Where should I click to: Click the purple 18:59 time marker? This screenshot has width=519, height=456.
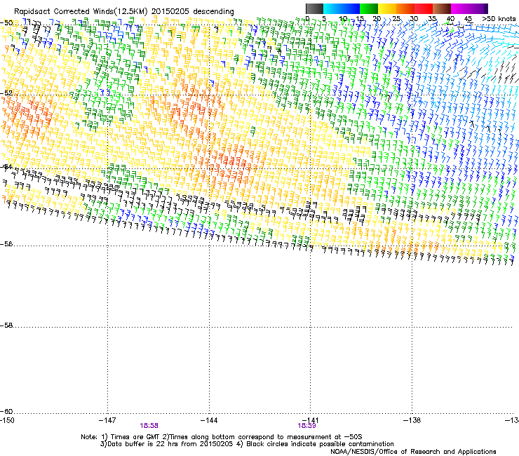(306, 426)
